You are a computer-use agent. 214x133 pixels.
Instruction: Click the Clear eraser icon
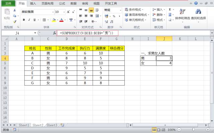(170, 20)
